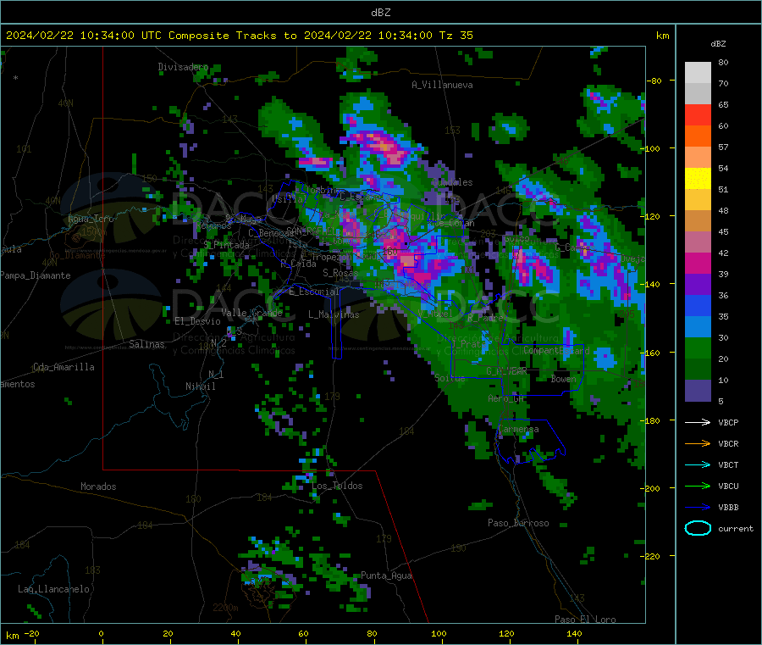Click the white VBCP arrow legend icon

(698, 422)
